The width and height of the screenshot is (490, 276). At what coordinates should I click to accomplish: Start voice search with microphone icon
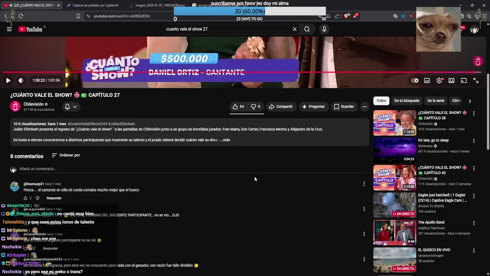click(x=324, y=29)
